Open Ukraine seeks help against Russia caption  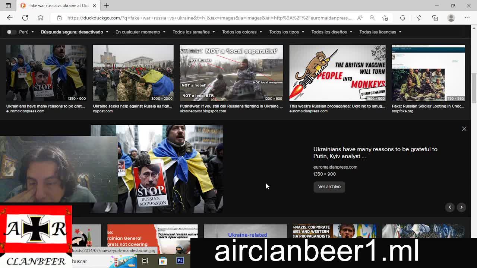coord(133,106)
